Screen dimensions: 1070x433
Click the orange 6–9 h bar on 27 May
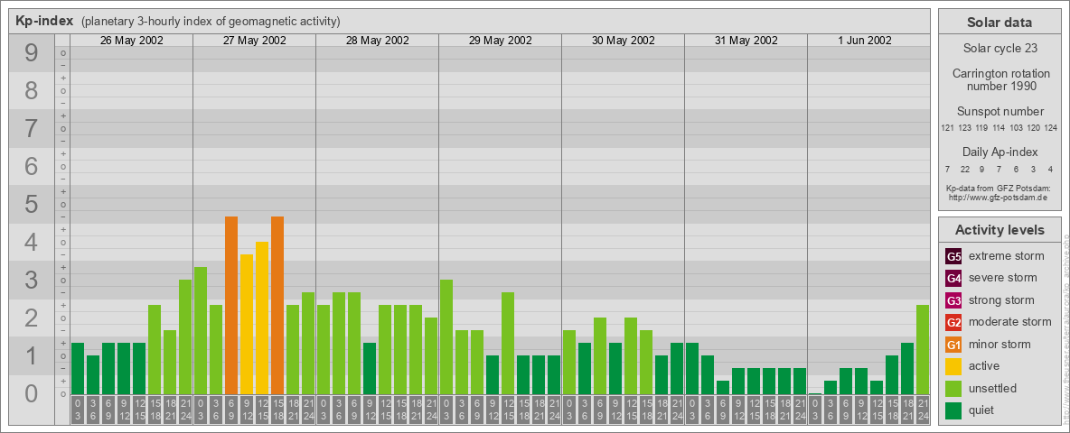pos(231,305)
